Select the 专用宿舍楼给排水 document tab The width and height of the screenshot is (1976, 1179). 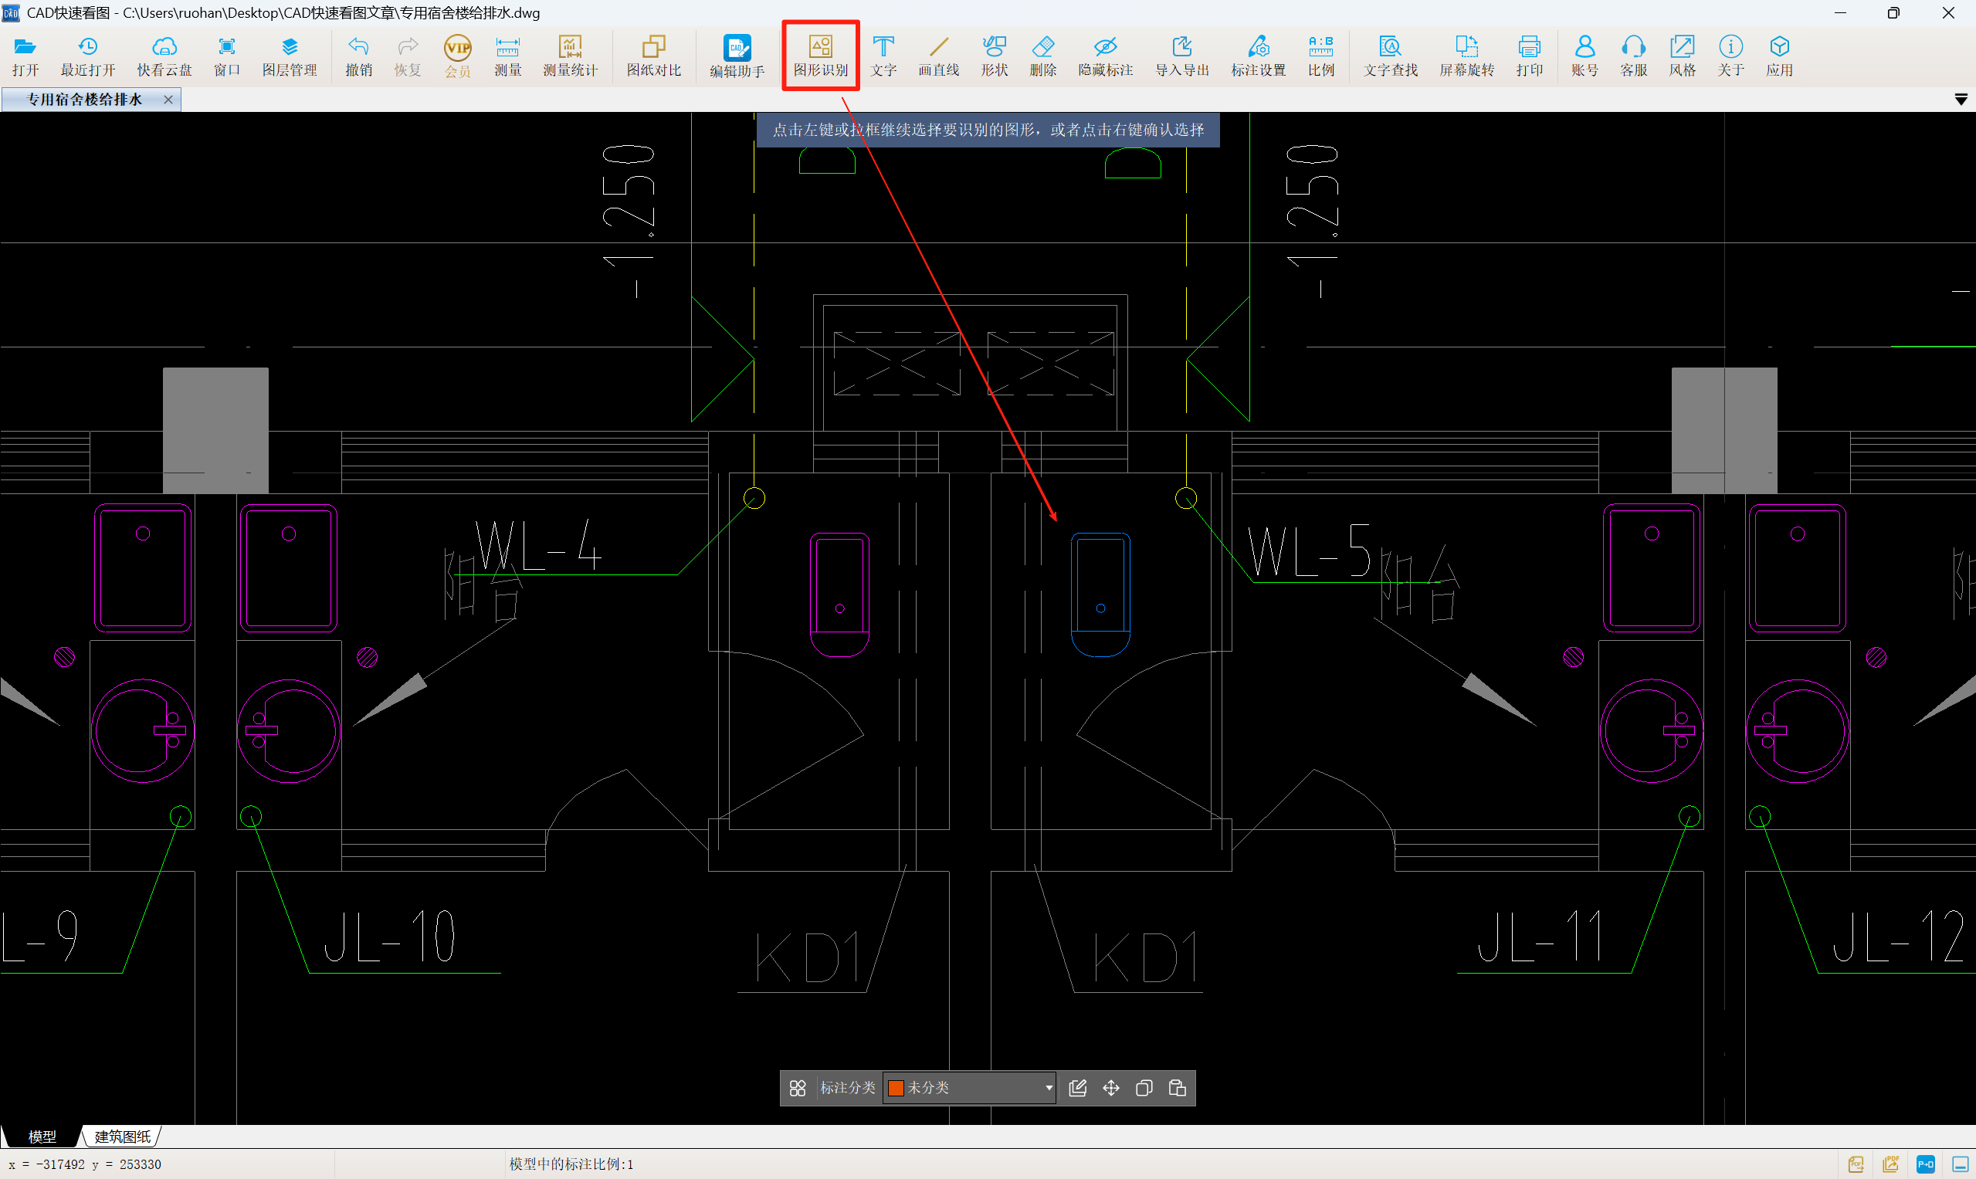point(84,100)
